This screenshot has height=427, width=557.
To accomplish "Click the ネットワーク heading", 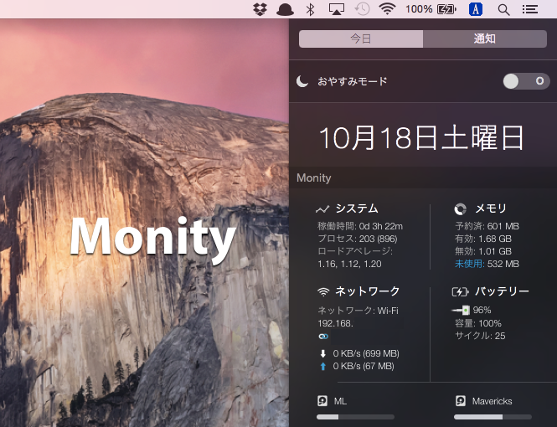I will point(368,291).
